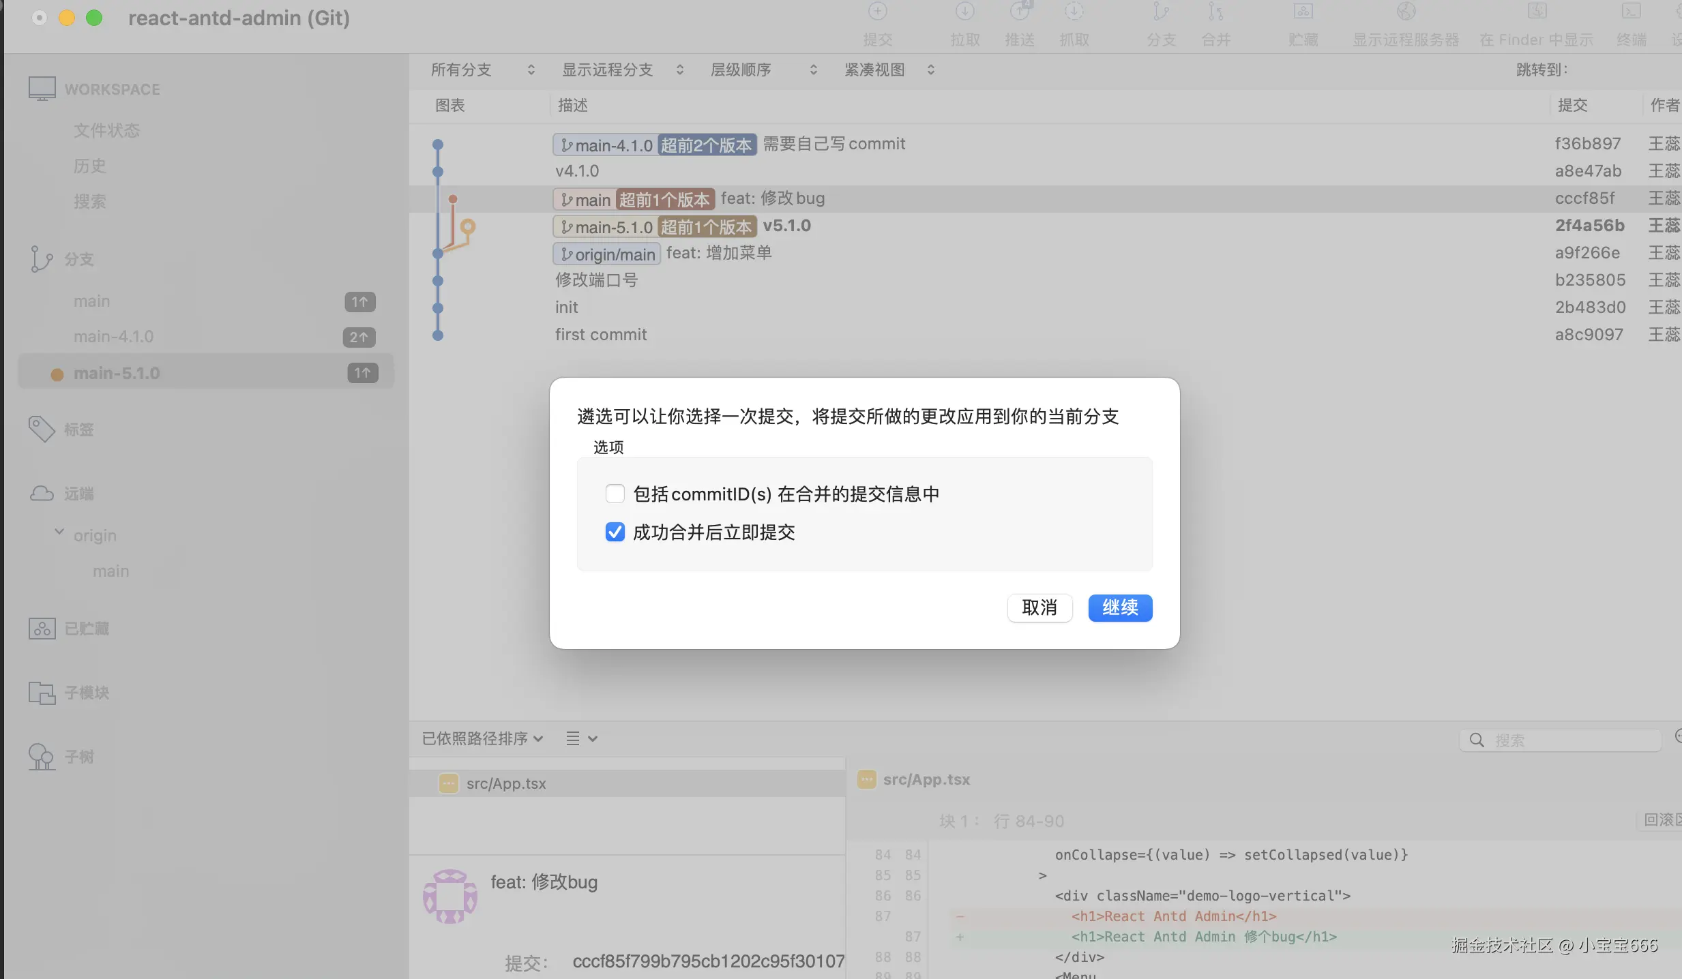Image resolution: width=1682 pixels, height=979 pixels.
Task: Open the 终端 terminal toolbar icon
Action: [x=1631, y=12]
